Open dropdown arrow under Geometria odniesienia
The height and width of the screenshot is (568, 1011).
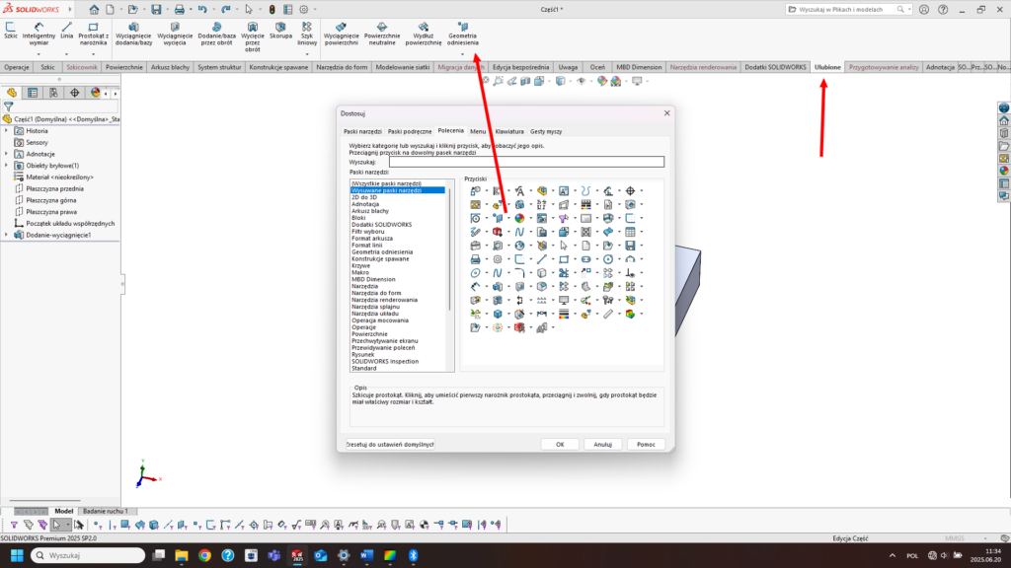[462, 55]
